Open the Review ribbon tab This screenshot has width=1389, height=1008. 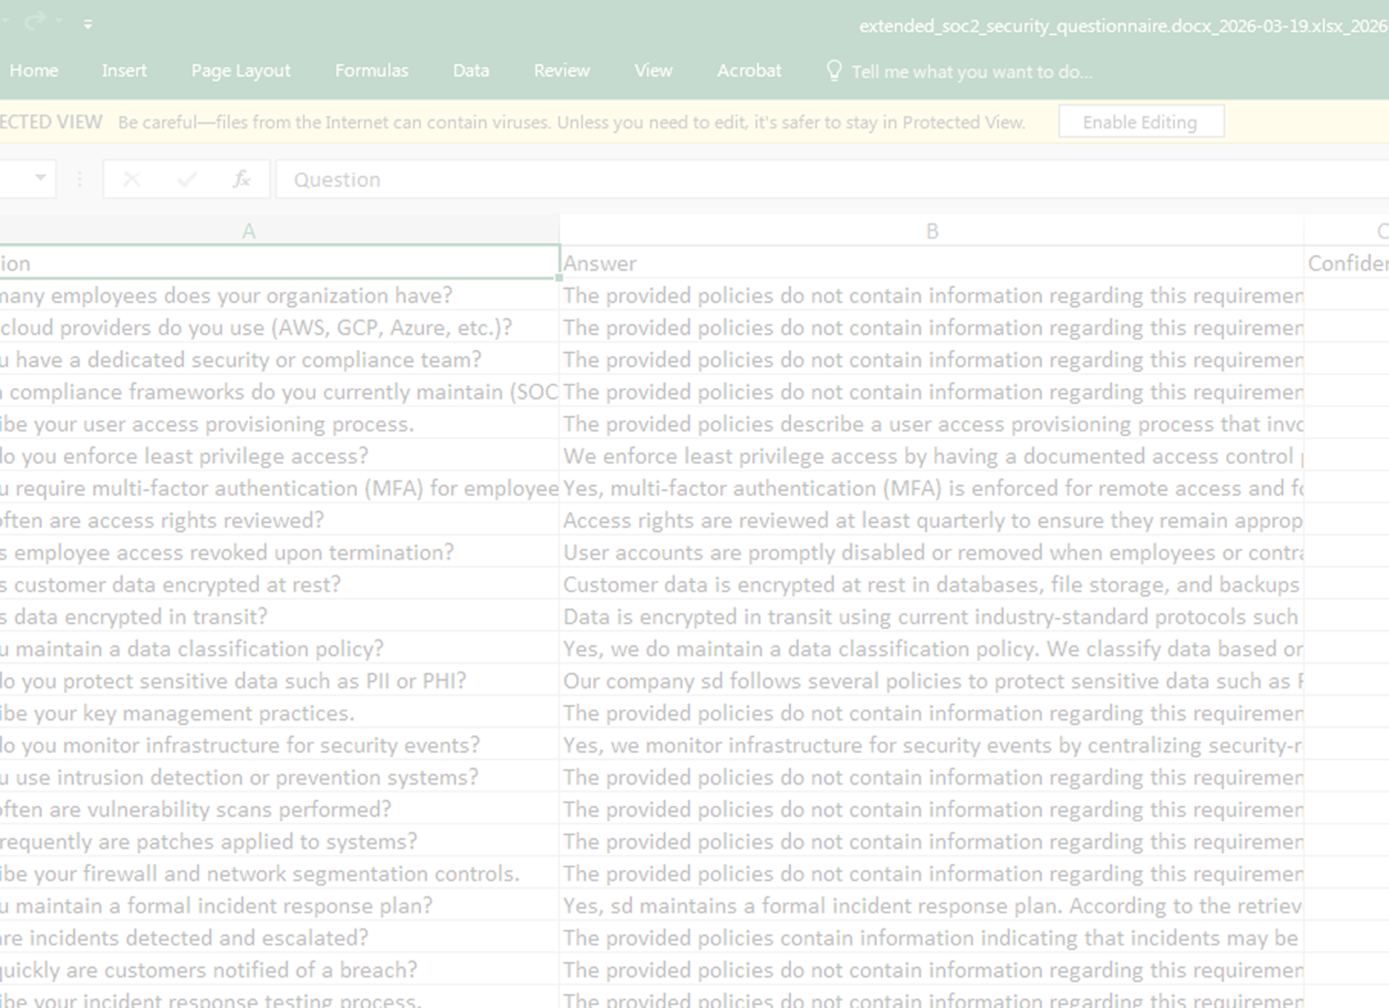coord(561,71)
